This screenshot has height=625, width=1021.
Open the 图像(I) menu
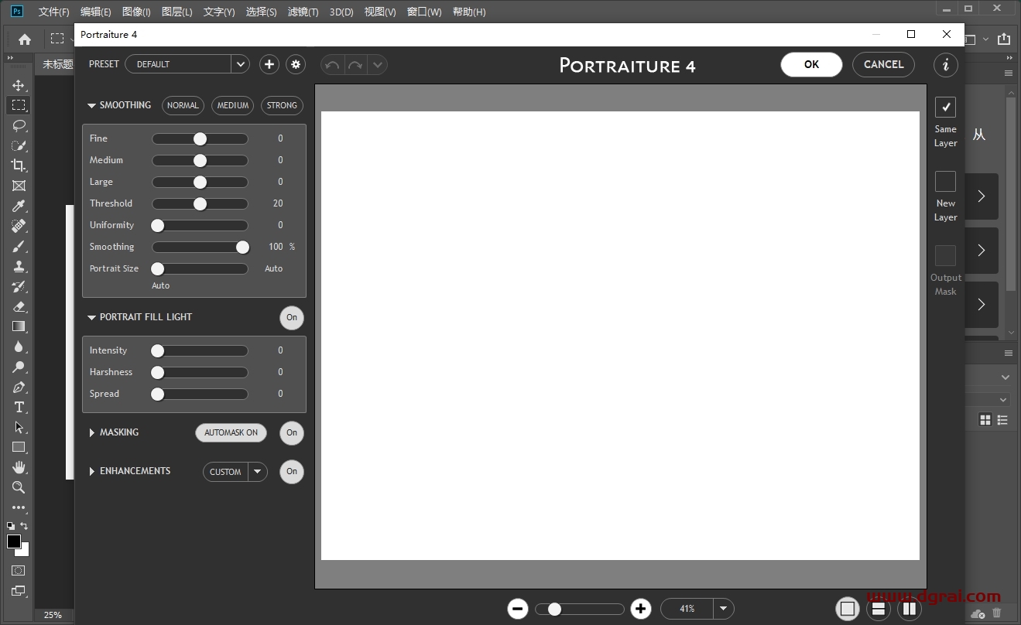(136, 12)
